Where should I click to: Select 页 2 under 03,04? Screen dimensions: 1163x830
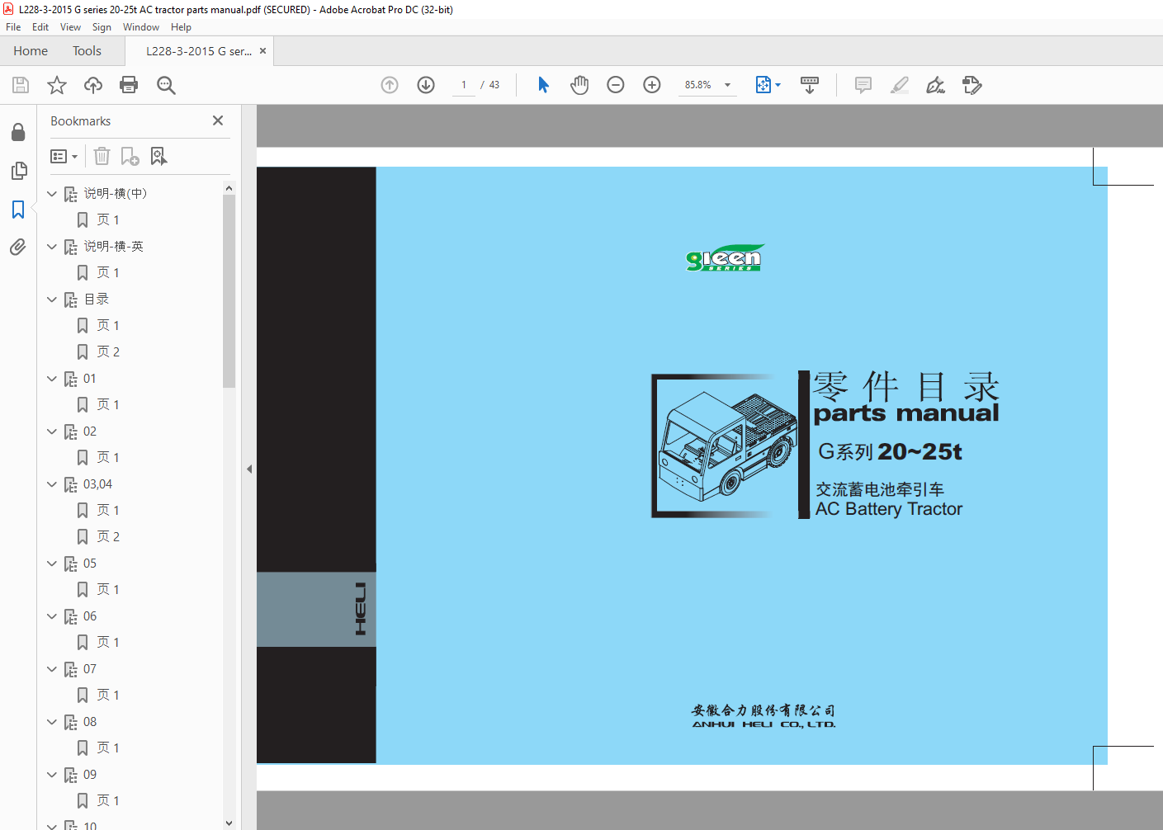coord(108,537)
